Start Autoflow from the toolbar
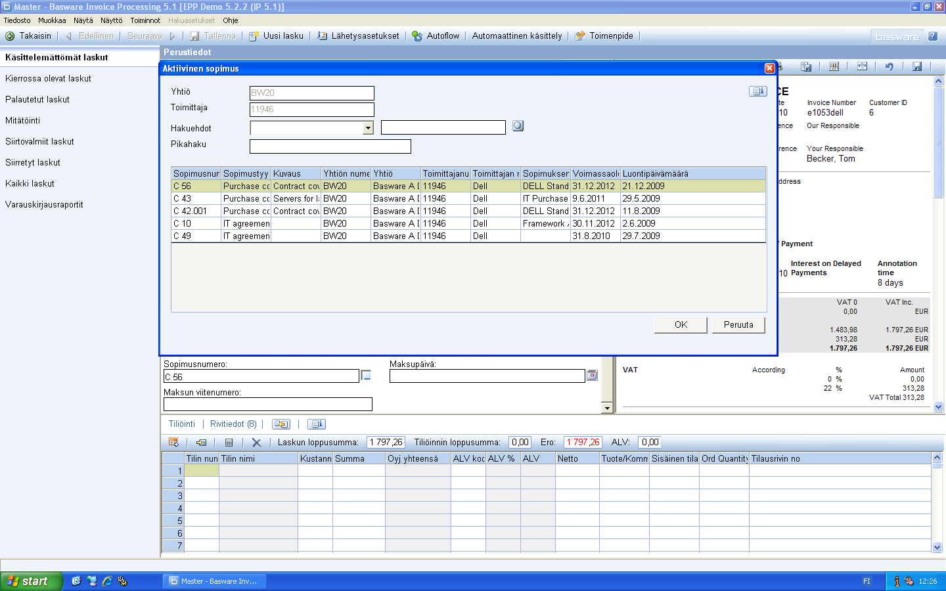946x591 pixels. (x=436, y=36)
